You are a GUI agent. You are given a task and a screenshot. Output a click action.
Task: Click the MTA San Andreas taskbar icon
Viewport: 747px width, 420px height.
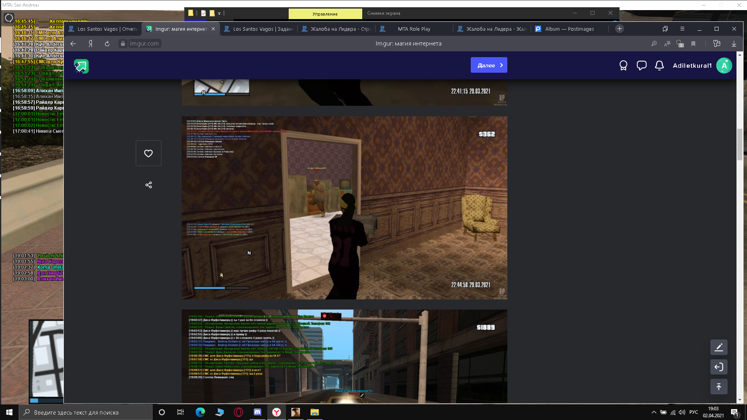coord(296,412)
